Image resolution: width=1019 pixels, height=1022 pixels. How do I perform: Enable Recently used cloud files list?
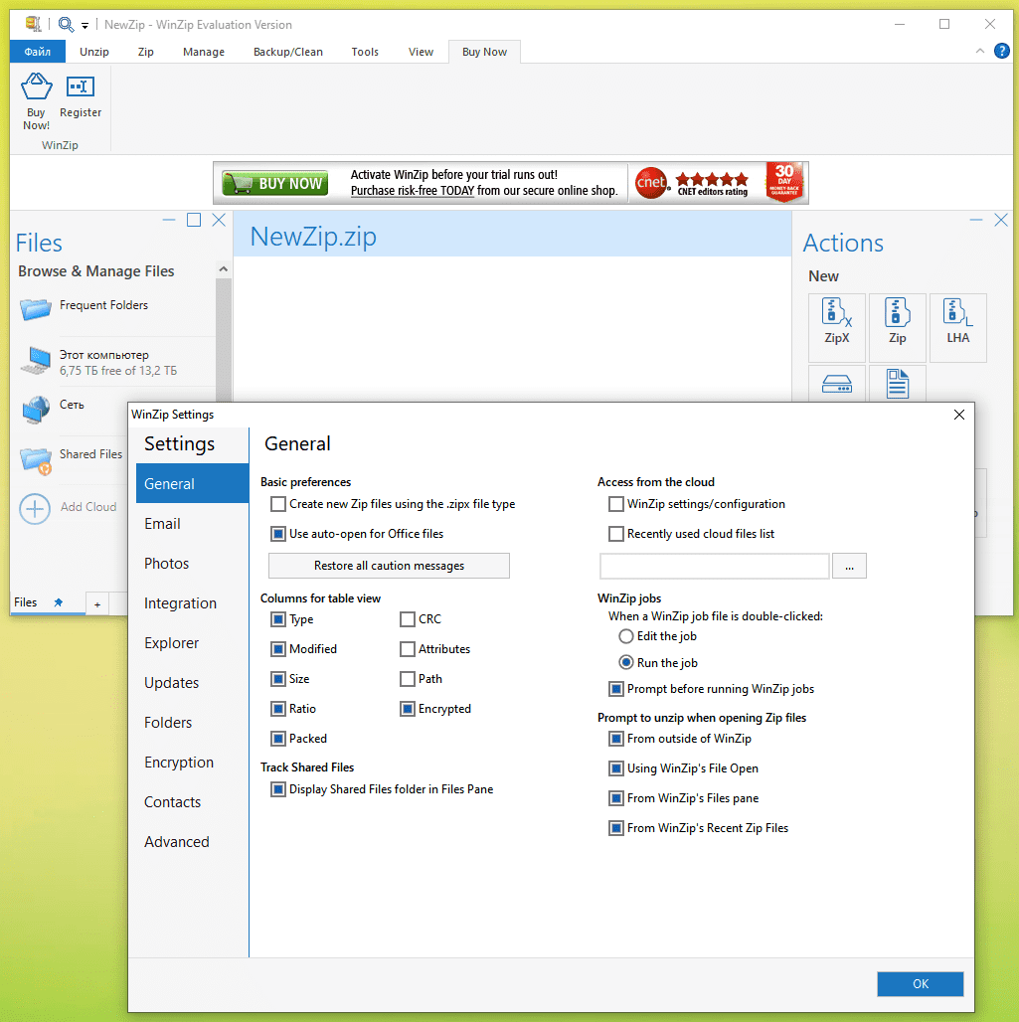coord(616,534)
